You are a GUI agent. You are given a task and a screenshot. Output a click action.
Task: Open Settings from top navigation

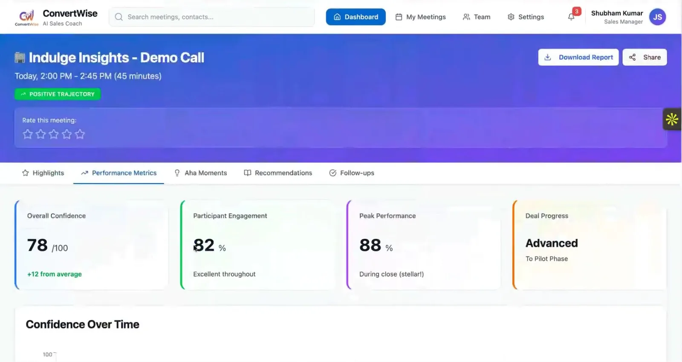(526, 17)
